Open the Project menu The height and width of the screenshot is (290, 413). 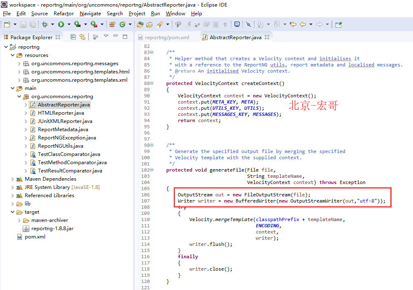click(x=137, y=14)
